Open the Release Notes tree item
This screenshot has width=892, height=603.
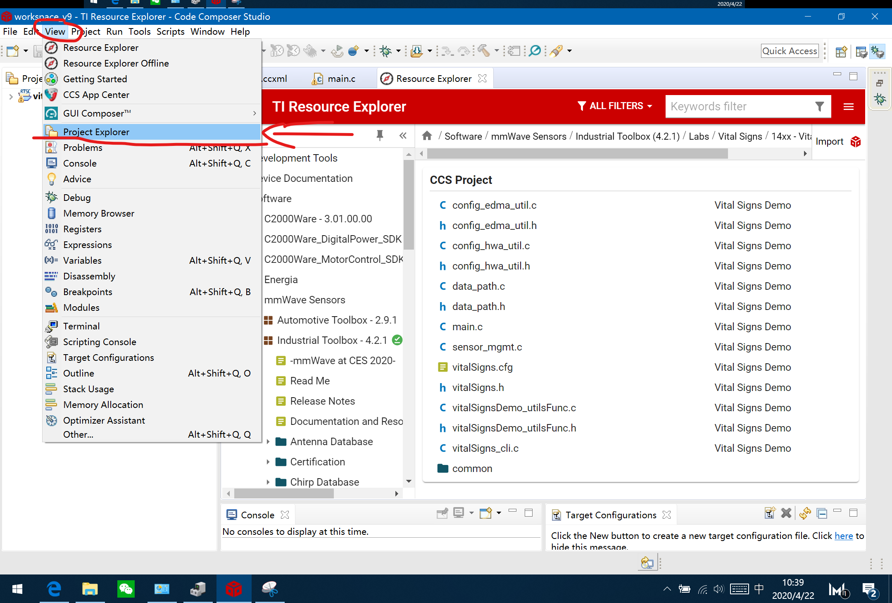(x=322, y=401)
